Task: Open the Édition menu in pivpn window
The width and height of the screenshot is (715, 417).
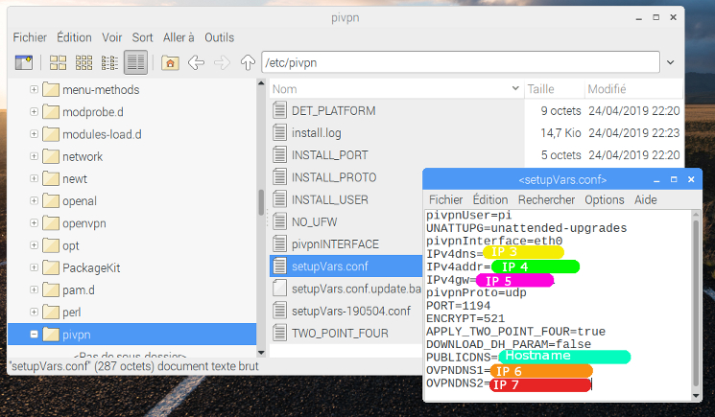Action: [x=74, y=37]
